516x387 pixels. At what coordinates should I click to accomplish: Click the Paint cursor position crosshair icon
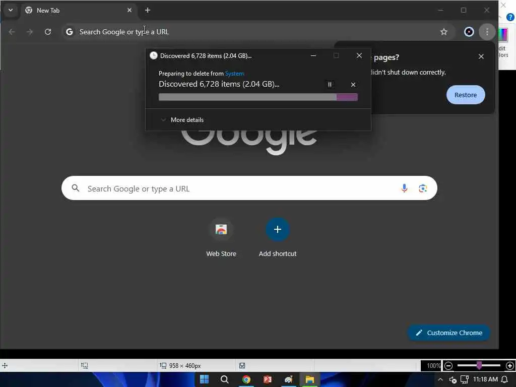coord(5,365)
